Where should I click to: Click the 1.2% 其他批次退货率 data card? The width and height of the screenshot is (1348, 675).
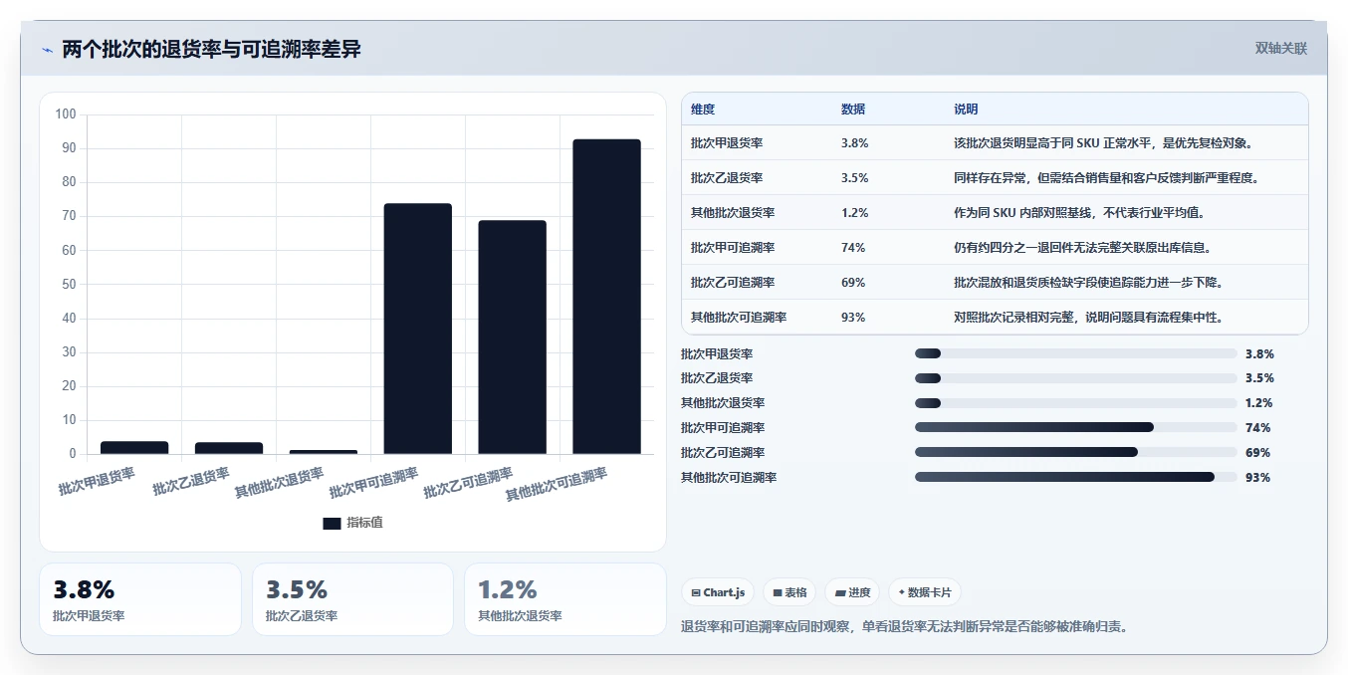[565, 599]
